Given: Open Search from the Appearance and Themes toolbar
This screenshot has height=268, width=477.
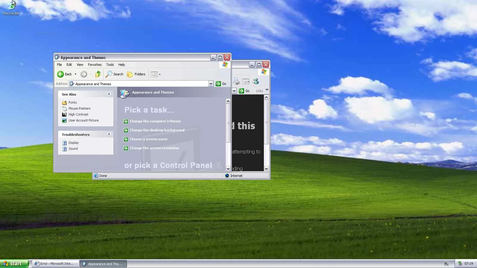Looking at the screenshot, I should pos(114,74).
